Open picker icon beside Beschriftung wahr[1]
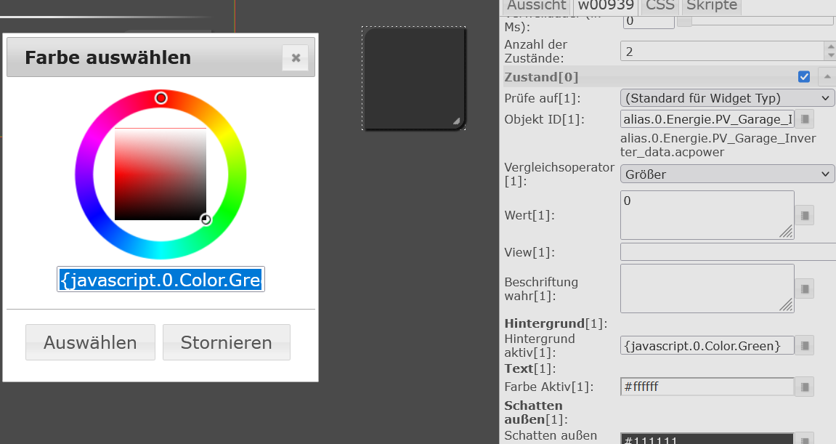 805,288
